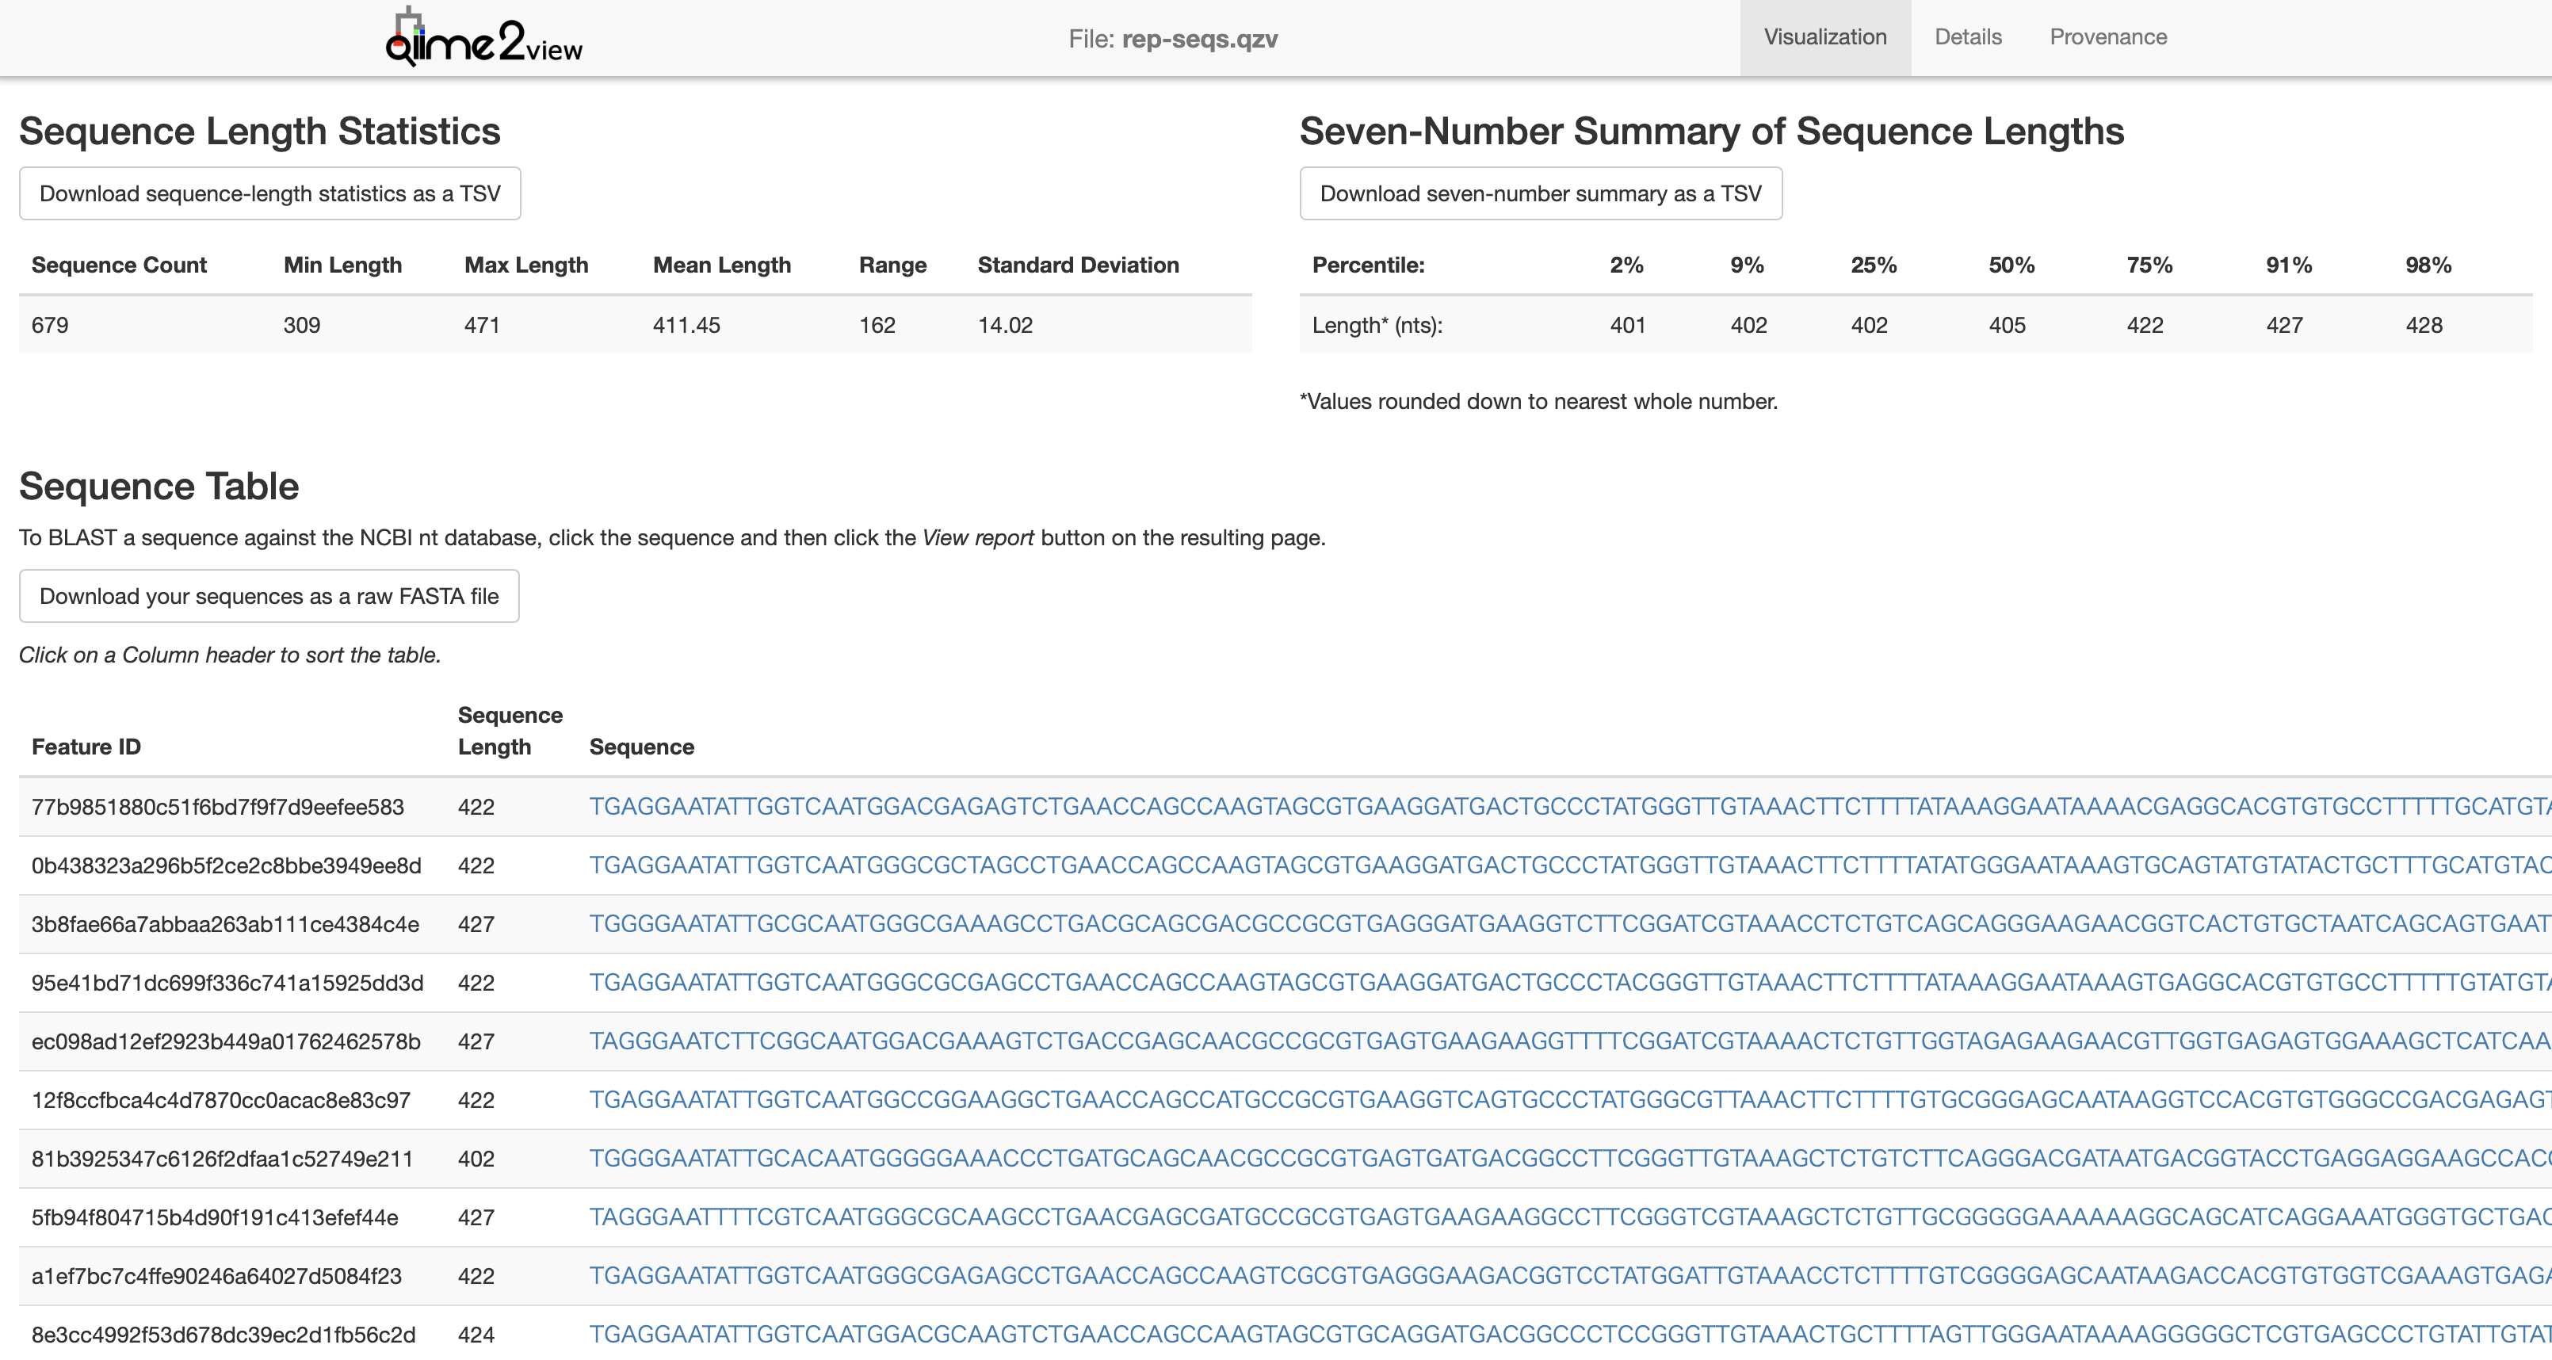Sort table by Sequence Length header
Viewport: 2552px width, 1360px height.
pyautogui.click(x=509, y=731)
